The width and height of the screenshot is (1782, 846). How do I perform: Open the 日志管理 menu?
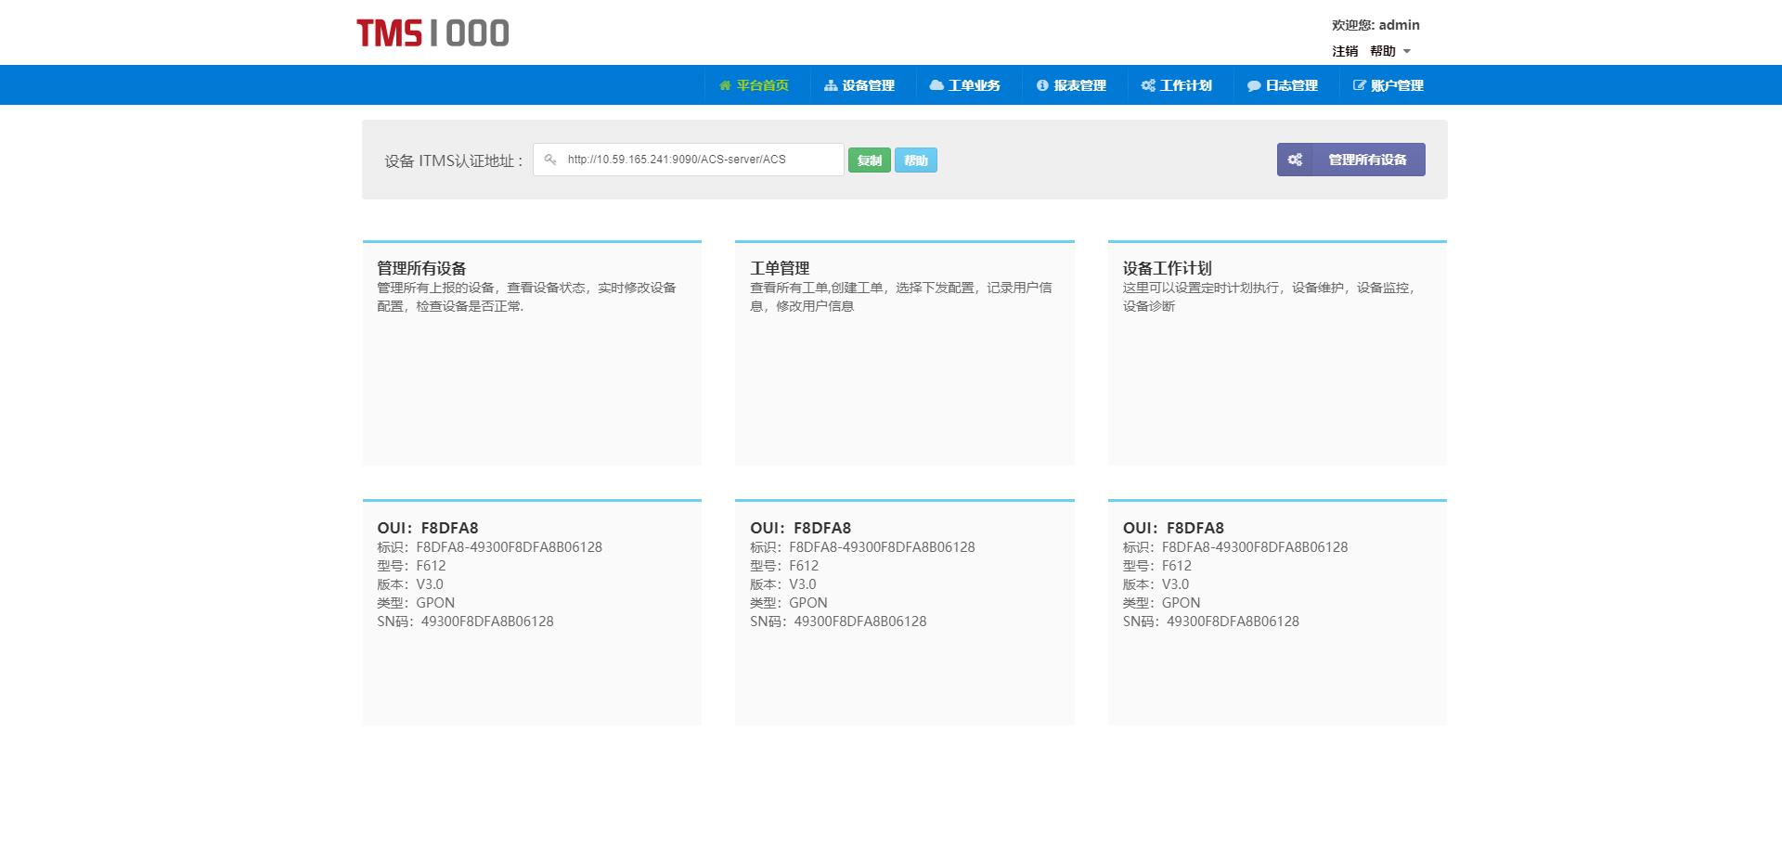1282,85
